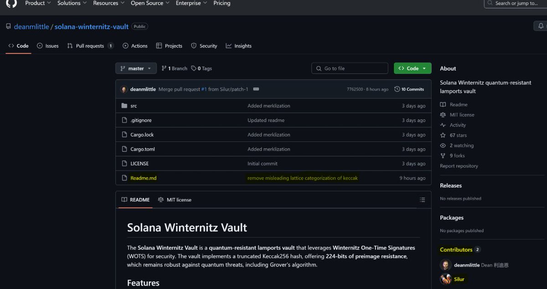Switch to the Issues tab
The image size is (547, 289).
(48, 46)
